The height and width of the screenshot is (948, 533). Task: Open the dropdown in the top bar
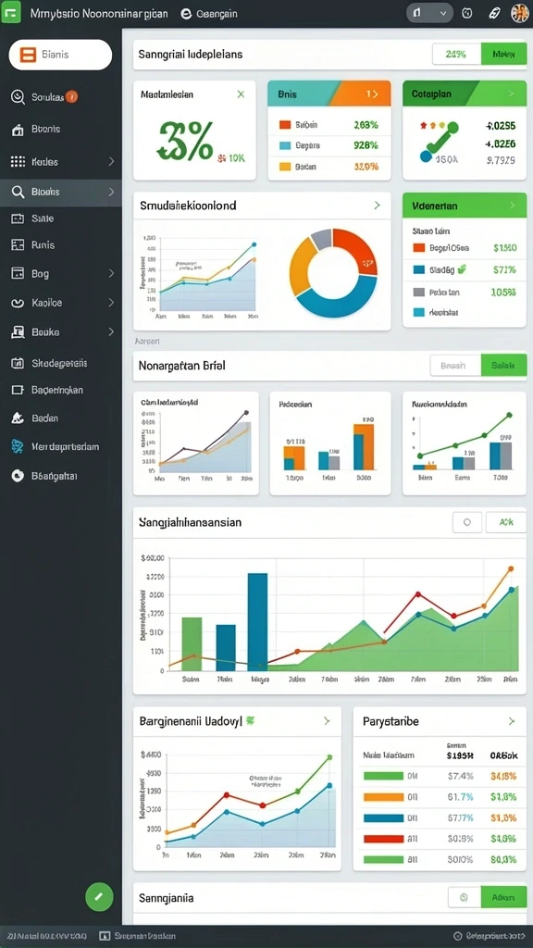point(429,13)
